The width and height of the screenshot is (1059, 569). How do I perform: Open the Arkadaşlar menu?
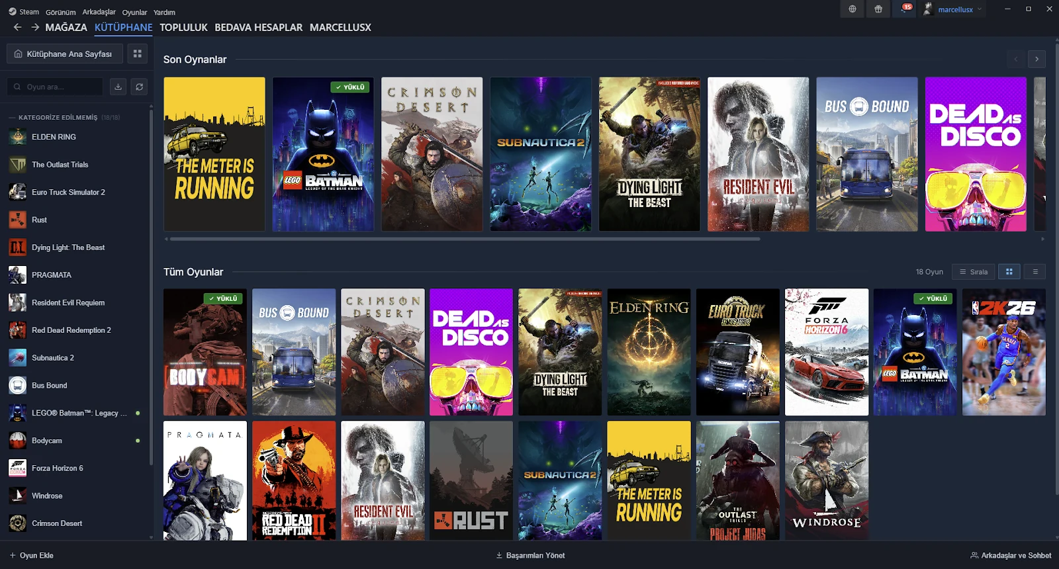[x=99, y=12]
